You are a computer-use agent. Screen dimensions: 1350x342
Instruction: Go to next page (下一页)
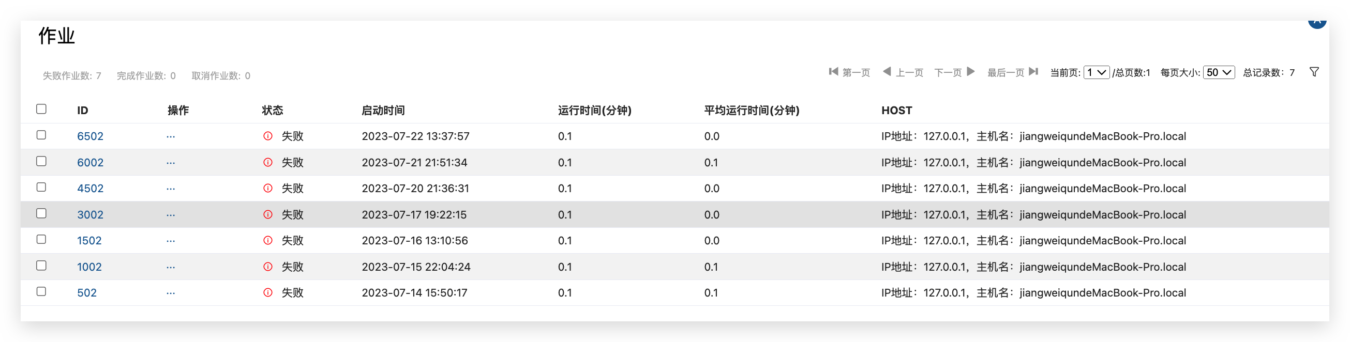pos(954,72)
